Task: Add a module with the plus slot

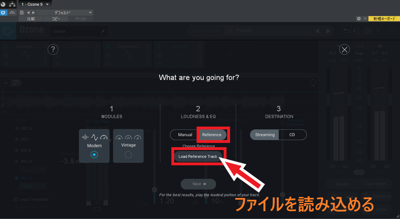Action: point(230,54)
